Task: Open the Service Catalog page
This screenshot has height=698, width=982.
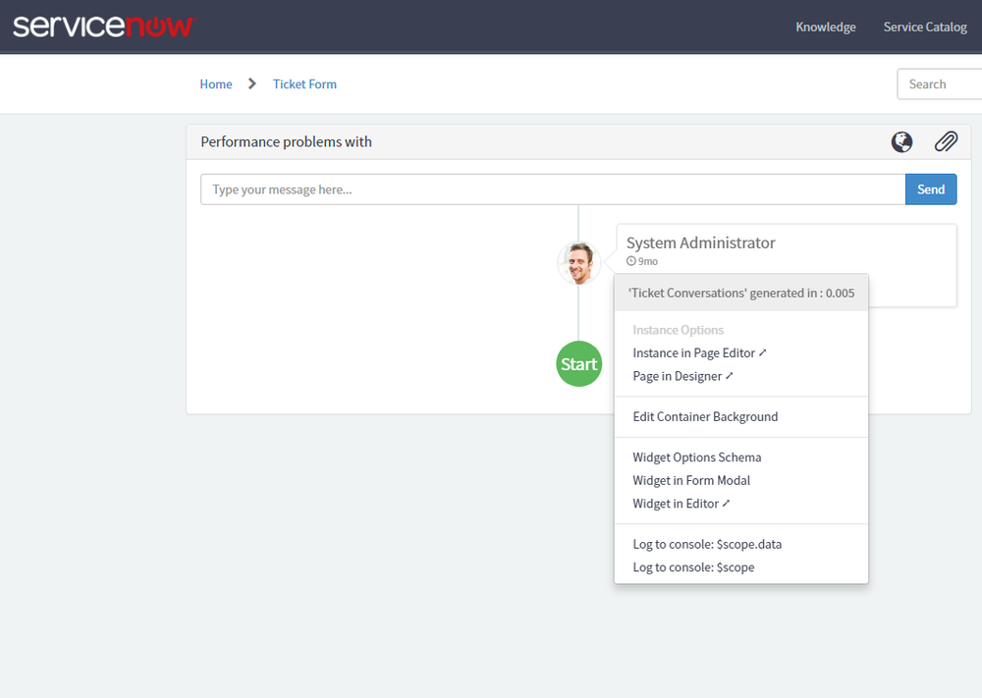Action: (x=925, y=27)
